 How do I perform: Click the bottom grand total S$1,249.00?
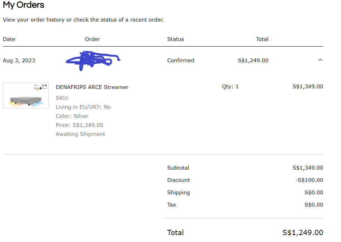[303, 233]
